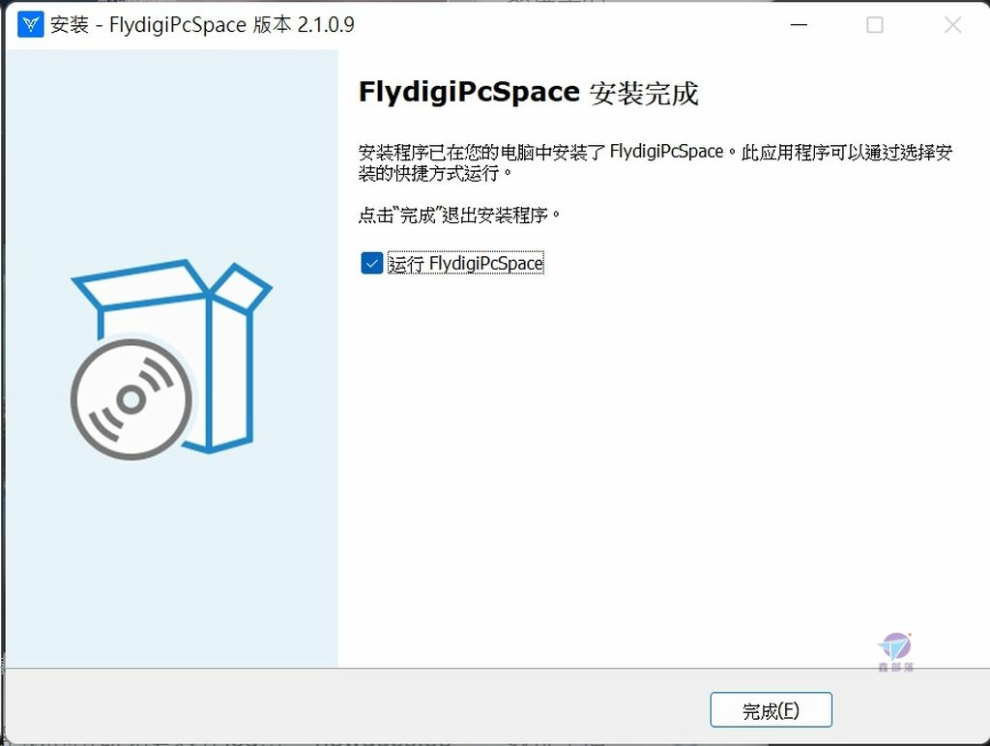Click the blue open box illustration
Viewport: 990px width, 746px height.
point(172,357)
